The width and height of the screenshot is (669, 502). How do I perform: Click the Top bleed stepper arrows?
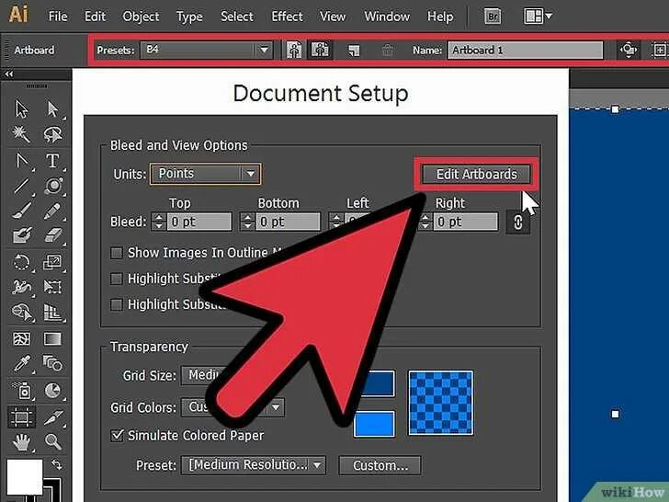[x=159, y=222]
